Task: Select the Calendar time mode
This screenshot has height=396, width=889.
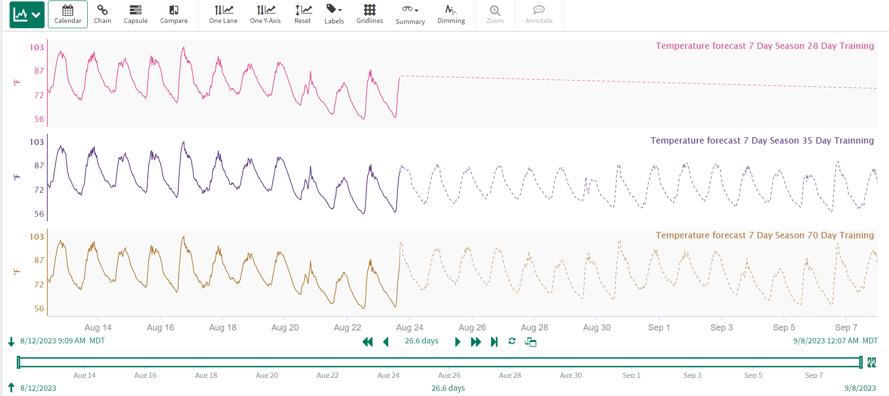Action: click(68, 15)
